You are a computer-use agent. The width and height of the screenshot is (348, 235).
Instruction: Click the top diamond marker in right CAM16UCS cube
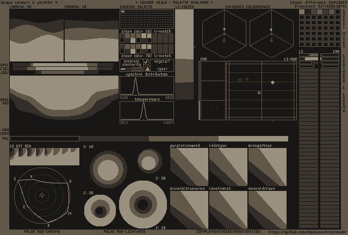click(271, 29)
